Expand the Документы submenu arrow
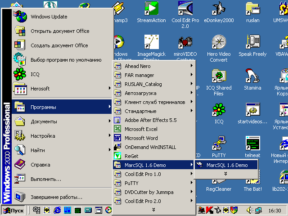The width and height of the screenshot is (288, 216). click(x=109, y=121)
